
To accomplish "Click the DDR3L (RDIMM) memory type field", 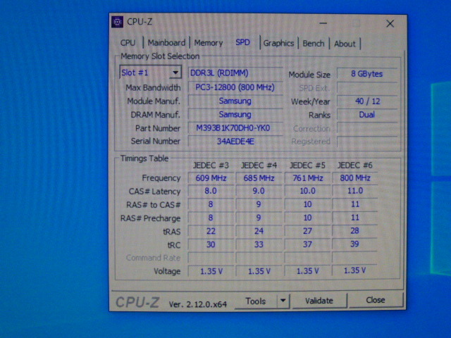I will [x=235, y=73].
